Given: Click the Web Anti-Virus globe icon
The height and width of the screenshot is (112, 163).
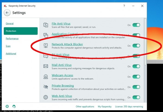Looking at the screenshot, I should point(46,97).
